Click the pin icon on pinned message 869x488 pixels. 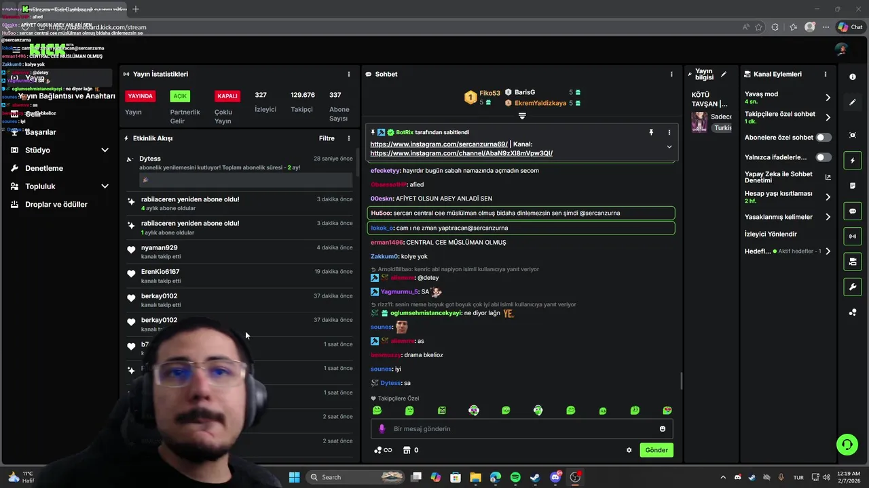tap(651, 132)
